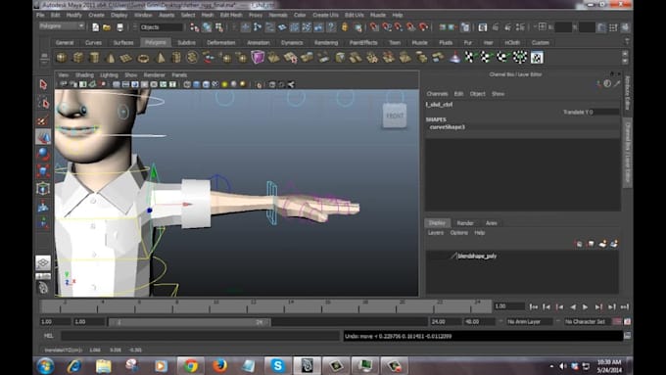Viewport: 666px width, 375px height.
Task: Activate the Move tool
Action: point(43,137)
